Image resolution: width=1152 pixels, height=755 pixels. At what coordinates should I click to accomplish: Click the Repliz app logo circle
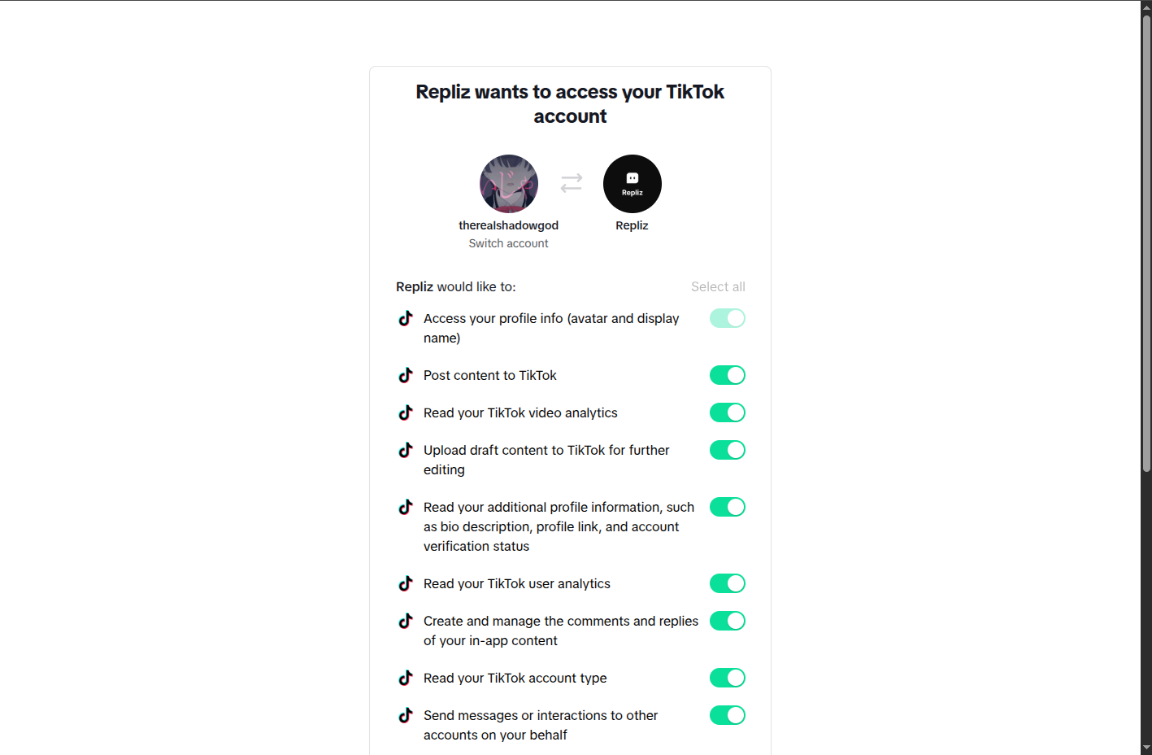pyautogui.click(x=632, y=184)
